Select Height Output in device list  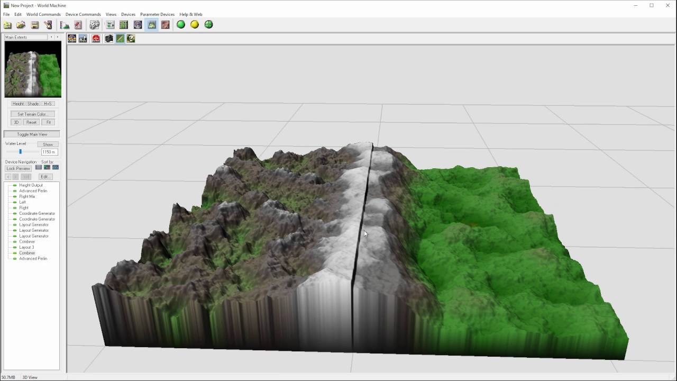tap(31, 185)
